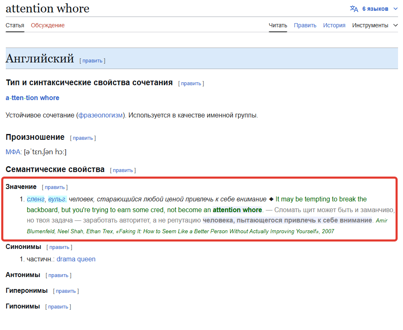Edit the Гиперонимы section via править
Viewport: 403px width, 330px height.
pyautogui.click(x=66, y=291)
